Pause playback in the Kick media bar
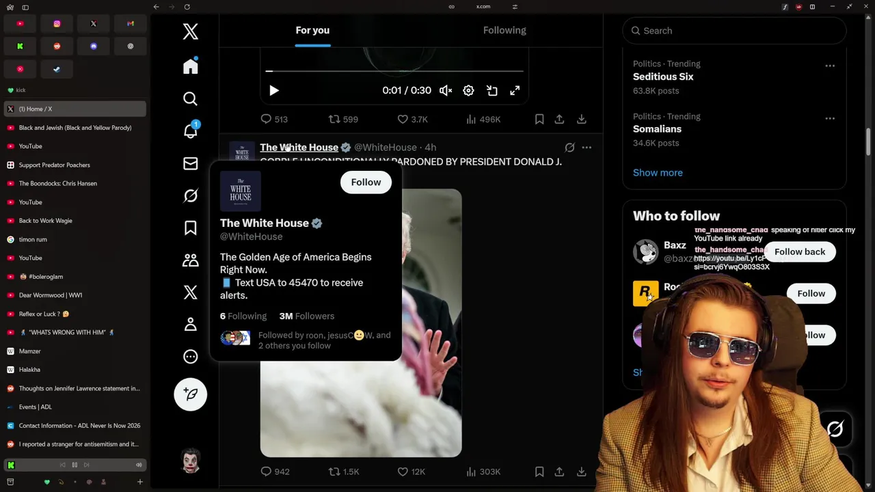The image size is (875, 492). (x=75, y=465)
